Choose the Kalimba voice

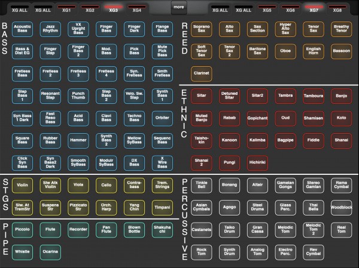pos(257,140)
